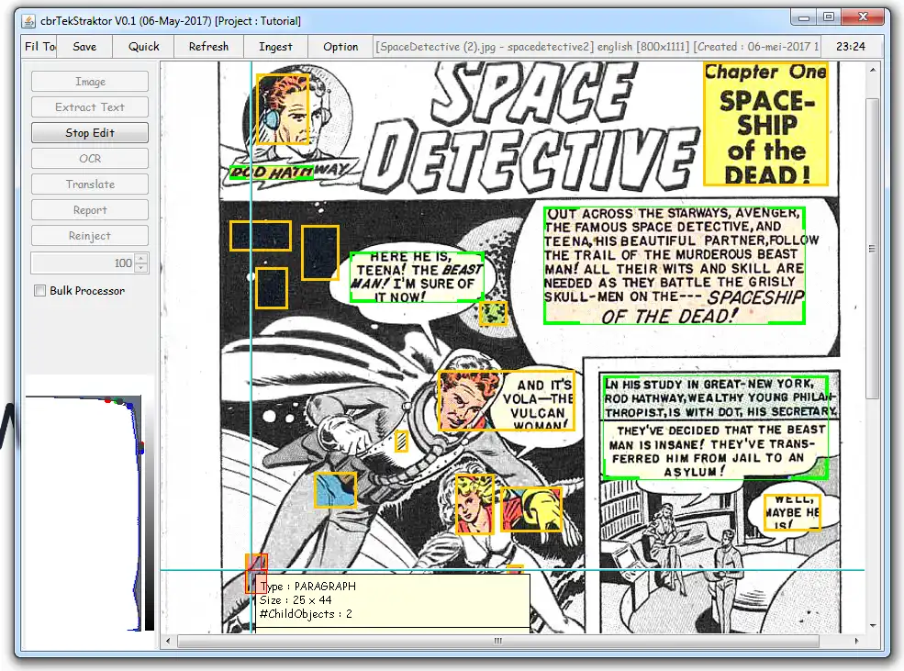
Task: Select the Rod Hathway face region
Action: pos(283,109)
